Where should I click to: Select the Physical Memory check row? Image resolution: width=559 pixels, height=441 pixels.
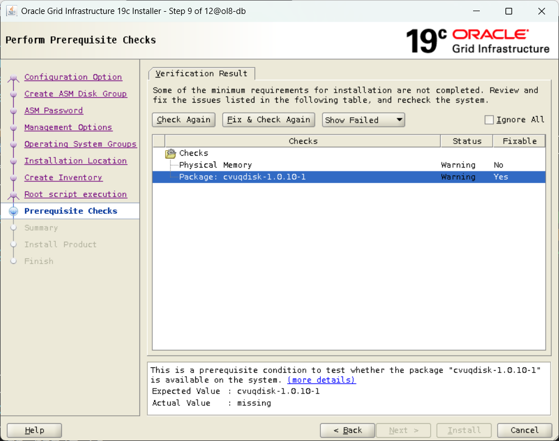(x=349, y=165)
